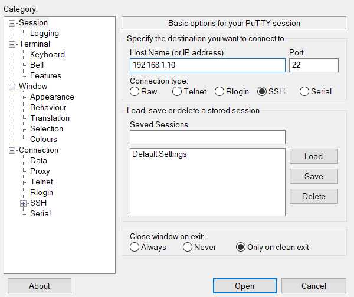Open the Serial category in tree
This screenshot has height=297, width=354.
coord(40,213)
